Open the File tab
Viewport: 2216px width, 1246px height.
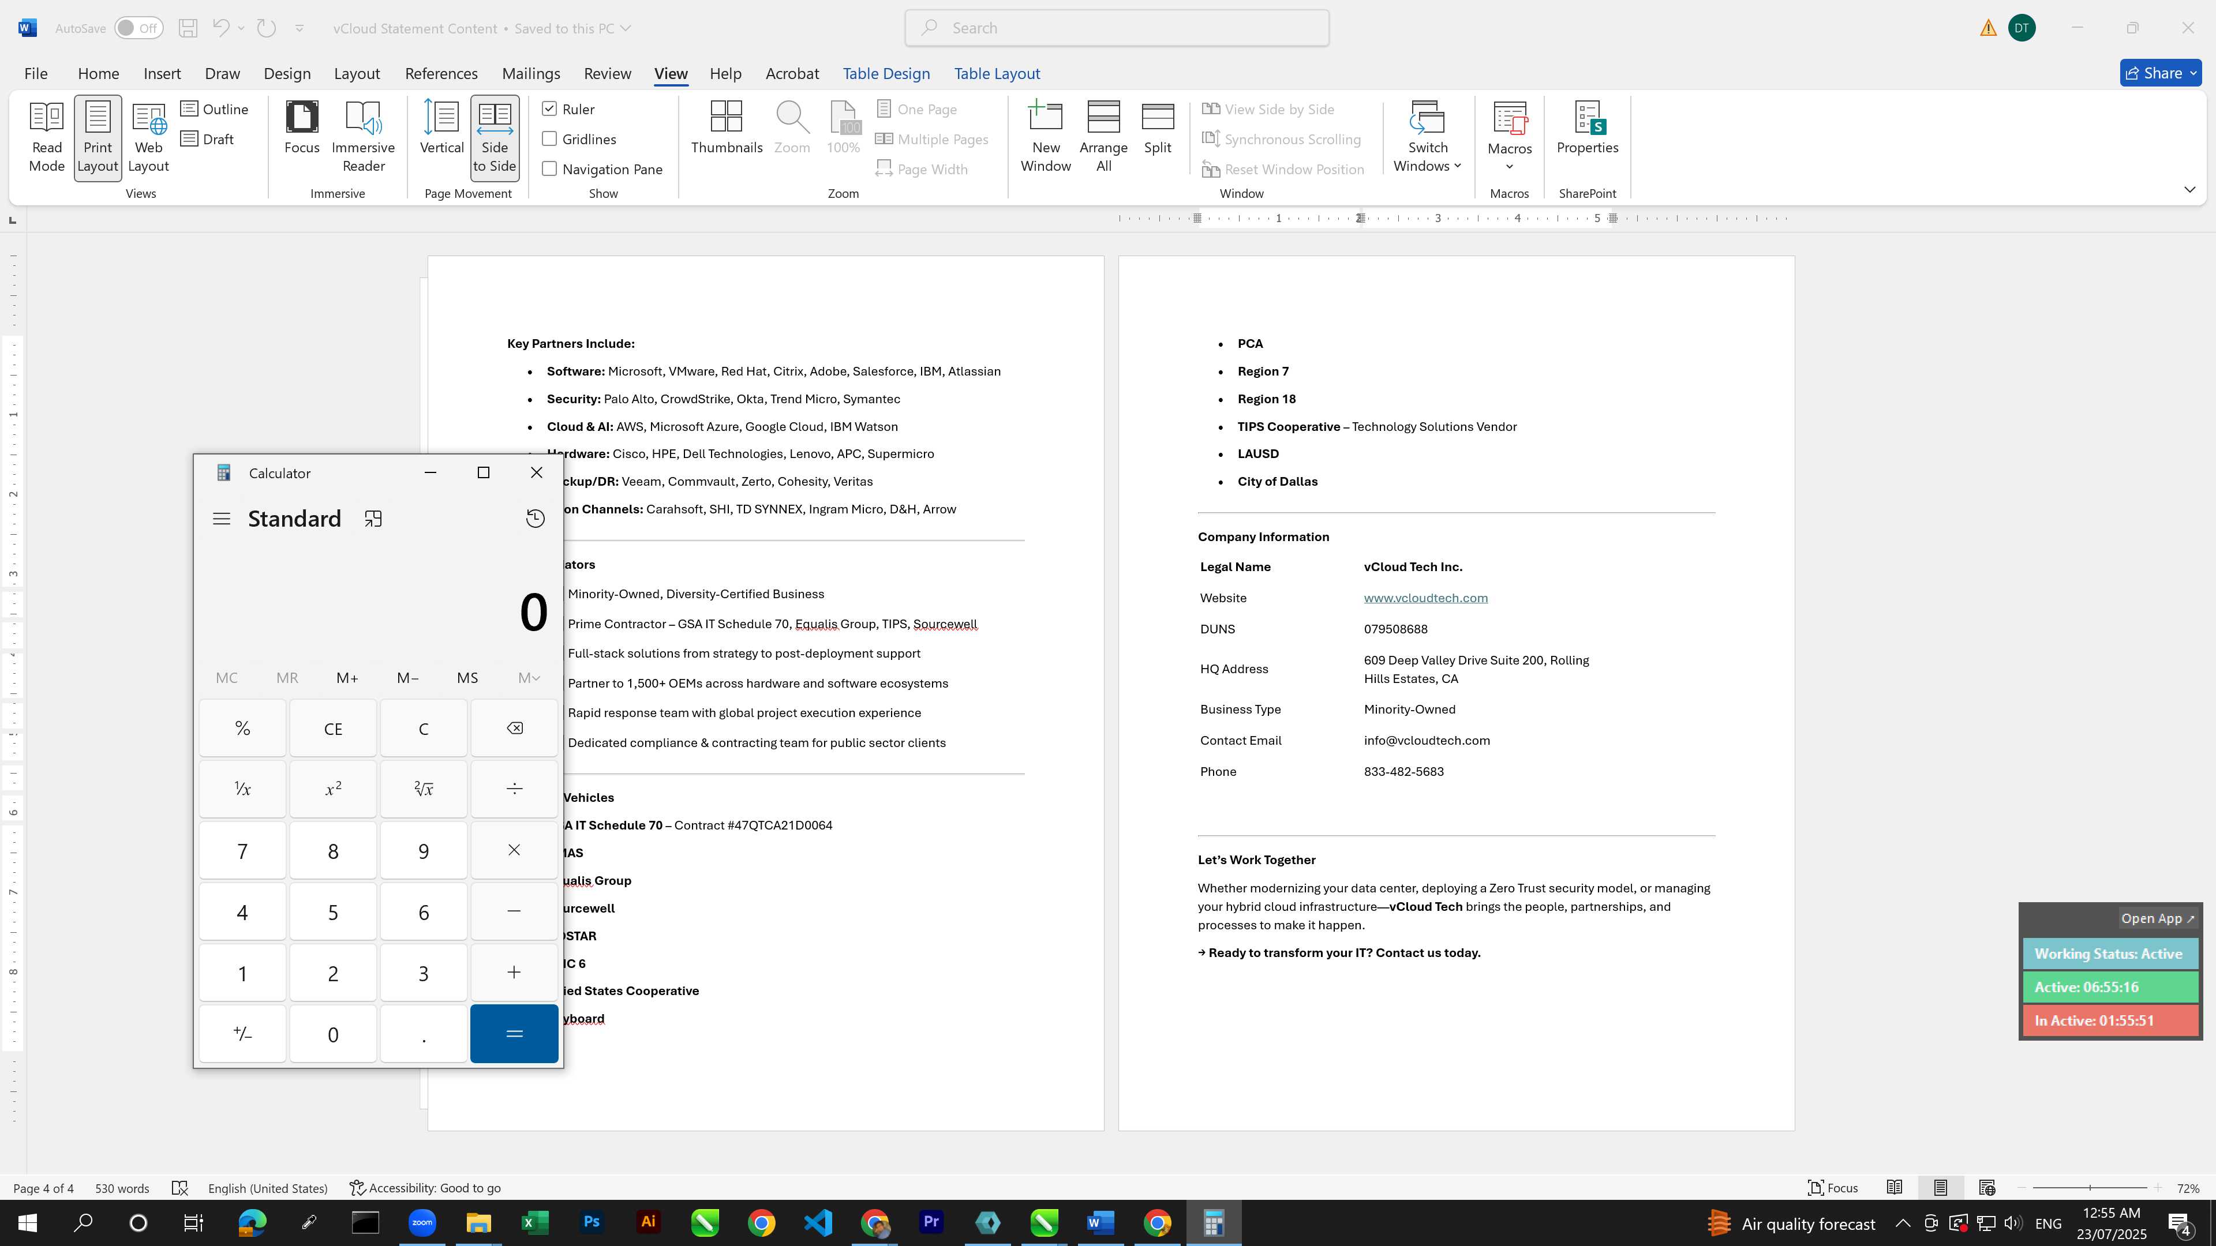pos(35,74)
